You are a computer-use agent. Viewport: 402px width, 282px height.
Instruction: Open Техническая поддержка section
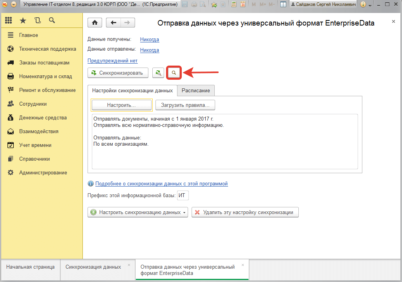pyautogui.click(x=41, y=49)
